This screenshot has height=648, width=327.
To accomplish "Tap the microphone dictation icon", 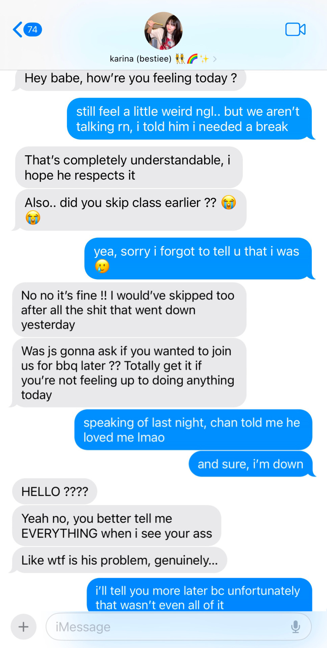I will (296, 627).
